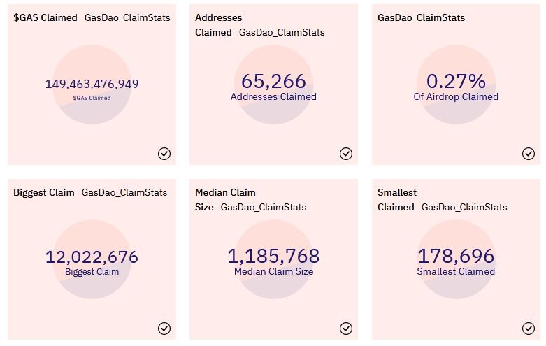Screen dimensions: 546x346
Task: Select the 149,463,476,949 counter value
Action: (92, 84)
